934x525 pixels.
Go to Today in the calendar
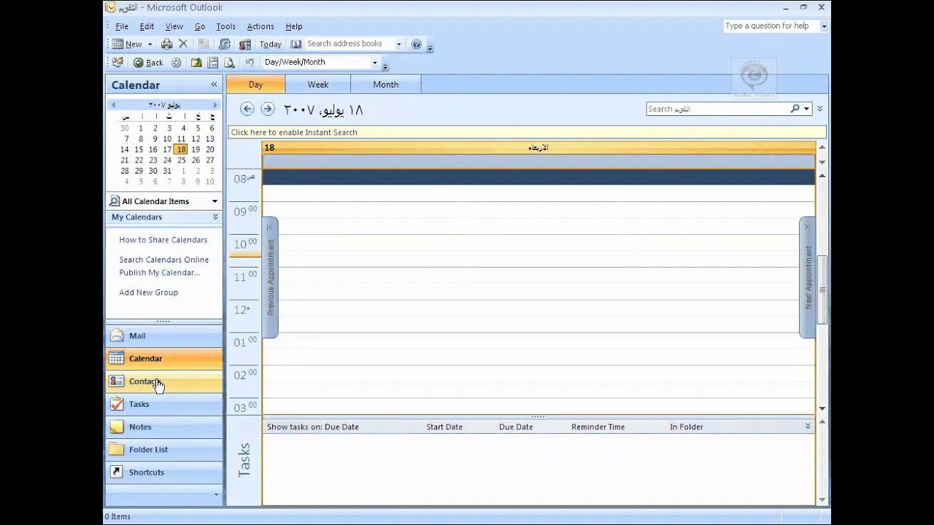(x=270, y=44)
